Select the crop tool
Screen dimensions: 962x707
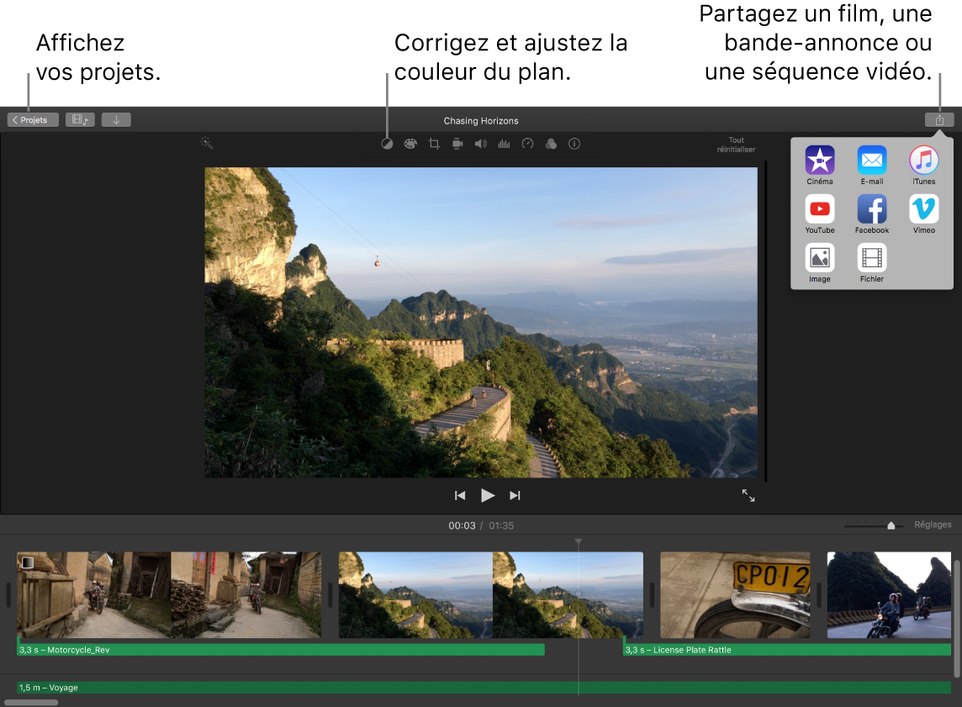pyautogui.click(x=432, y=143)
